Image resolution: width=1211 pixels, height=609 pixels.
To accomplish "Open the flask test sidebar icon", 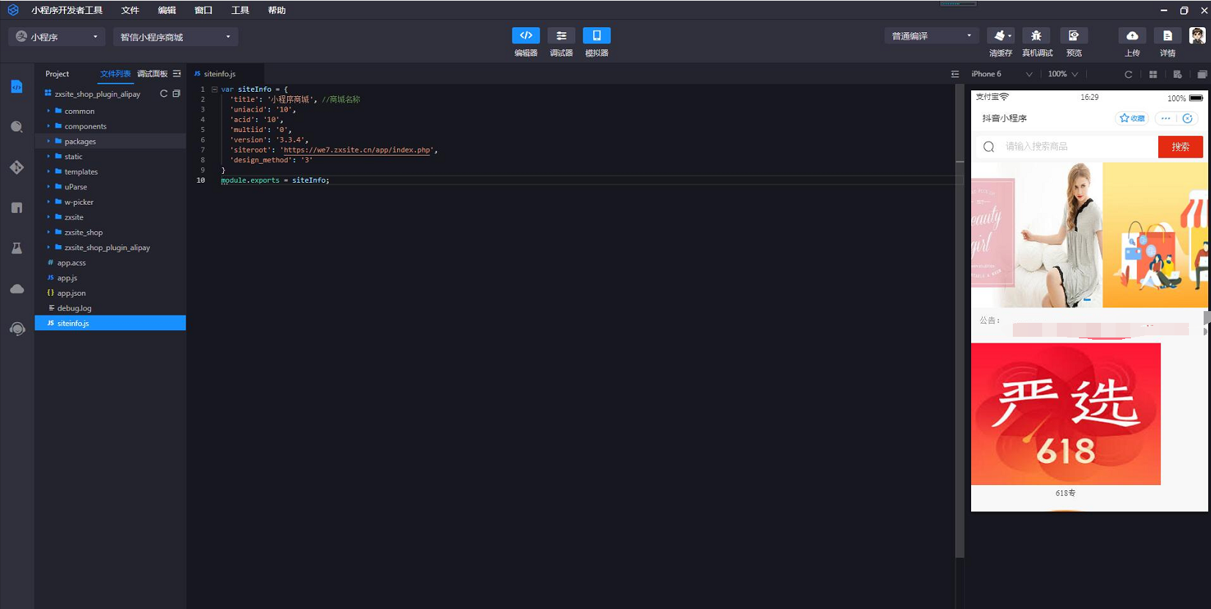I will [17, 248].
